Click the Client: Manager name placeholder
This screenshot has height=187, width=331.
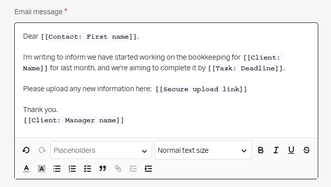pos(73,120)
